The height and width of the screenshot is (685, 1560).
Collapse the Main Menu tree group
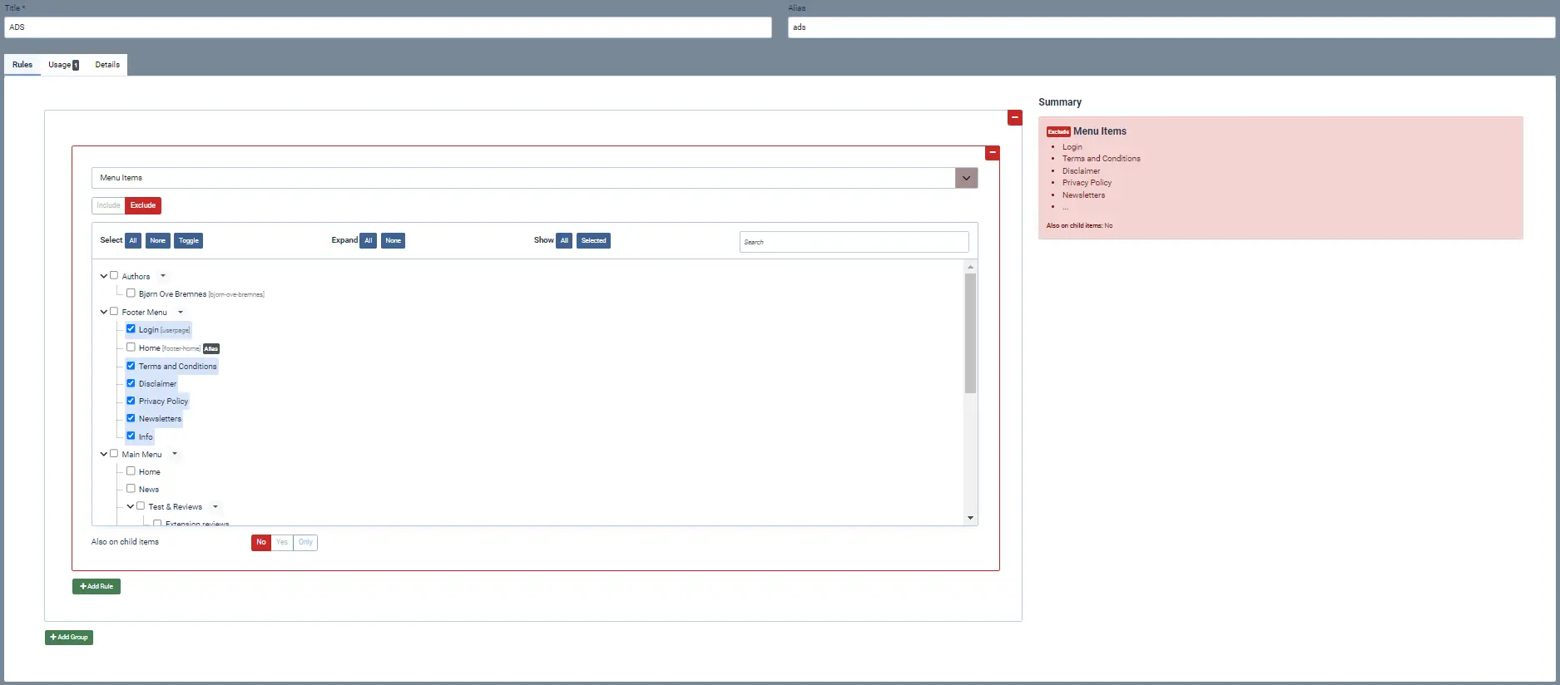104,454
